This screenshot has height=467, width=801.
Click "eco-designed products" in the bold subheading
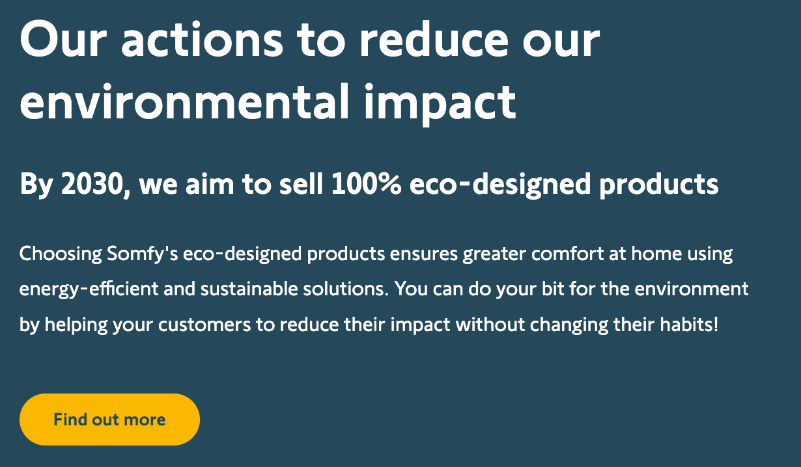pos(564,185)
